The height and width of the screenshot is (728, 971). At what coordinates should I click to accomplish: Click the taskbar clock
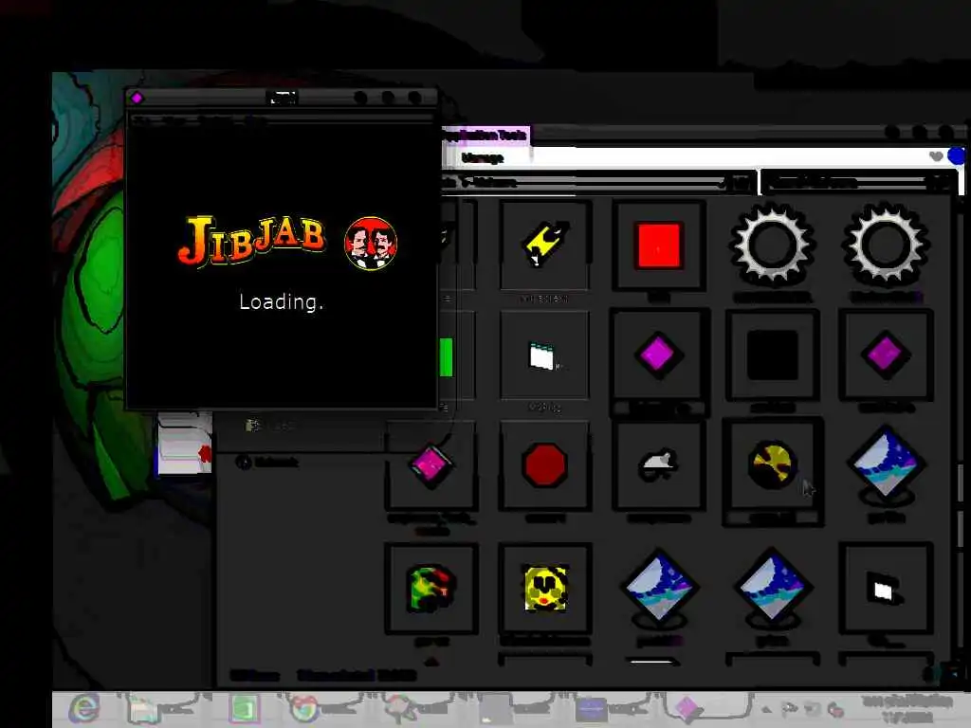click(907, 709)
